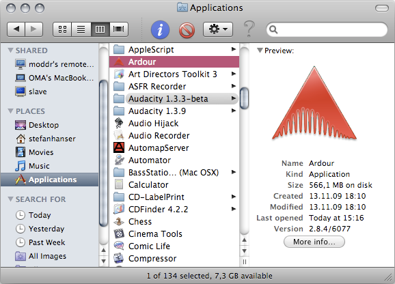Collapse the SEARCH FOR sidebar section
Image resolution: width=395 pixels, height=284 pixels.
10,199
